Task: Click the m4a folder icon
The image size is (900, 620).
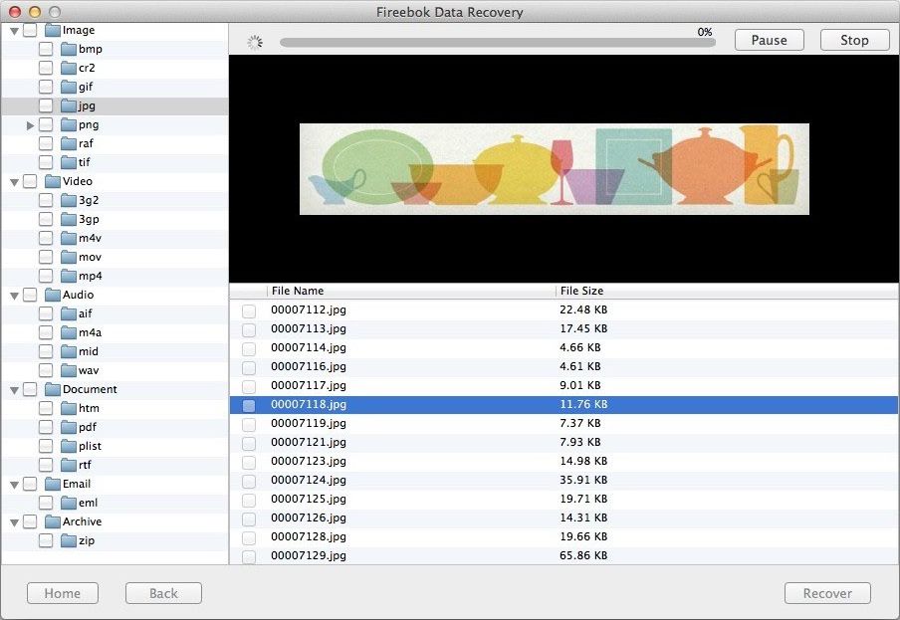Action: (x=69, y=333)
